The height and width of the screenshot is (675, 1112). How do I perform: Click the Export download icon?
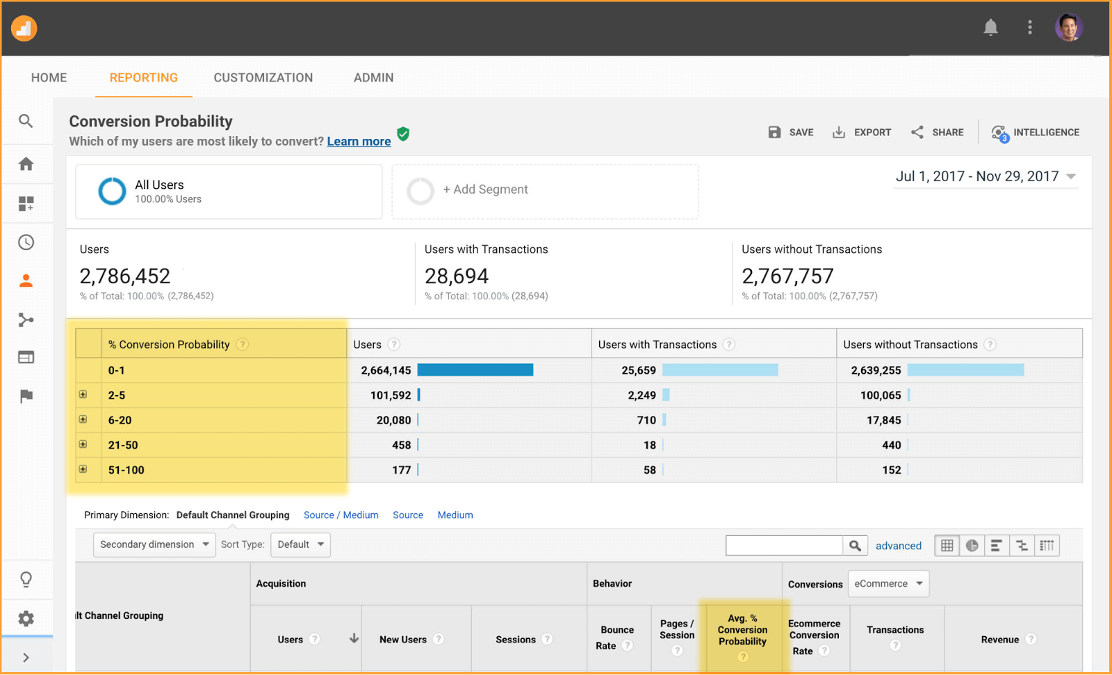839,133
